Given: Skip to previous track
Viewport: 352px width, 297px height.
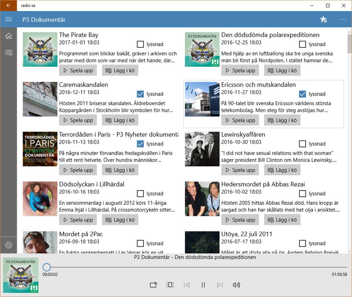Looking at the screenshot, I should tap(187, 285).
